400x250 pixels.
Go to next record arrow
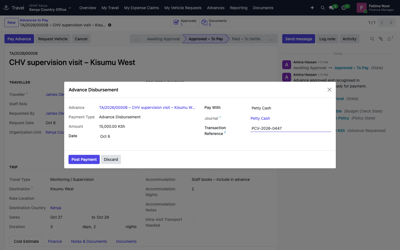(x=391, y=22)
